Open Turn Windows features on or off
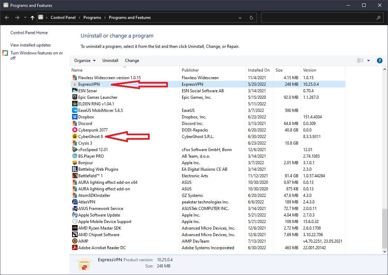This screenshot has height=275, width=388. 36,55
